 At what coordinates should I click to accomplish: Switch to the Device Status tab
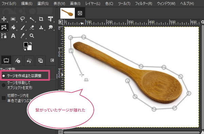point(18,60)
